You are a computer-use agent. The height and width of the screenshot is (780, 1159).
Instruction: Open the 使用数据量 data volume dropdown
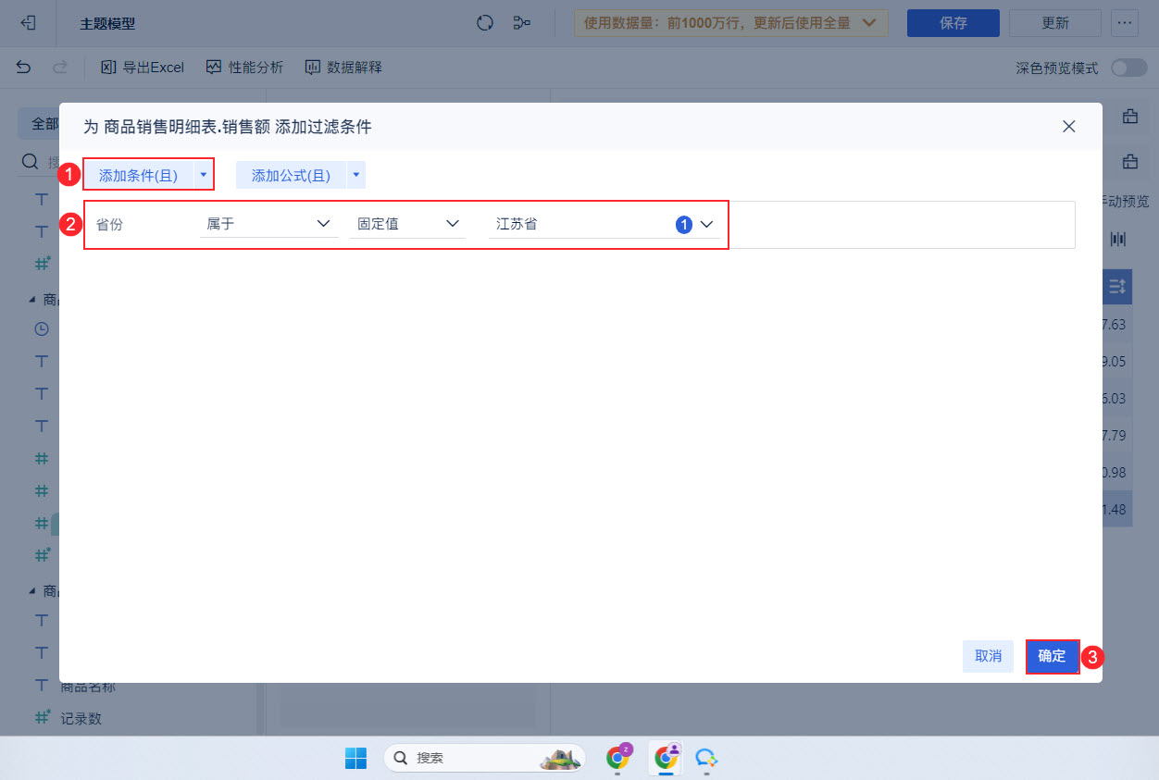[x=730, y=23]
